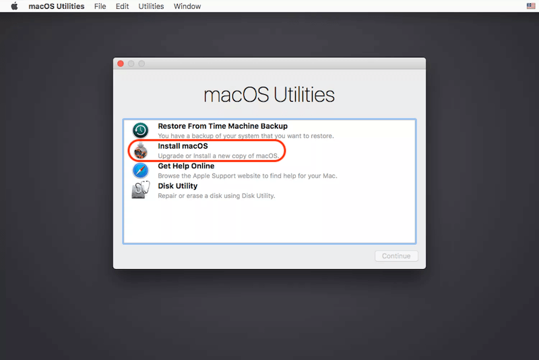The width and height of the screenshot is (539, 360).
Task: Click the US flag input source icon
Action: [531, 6]
